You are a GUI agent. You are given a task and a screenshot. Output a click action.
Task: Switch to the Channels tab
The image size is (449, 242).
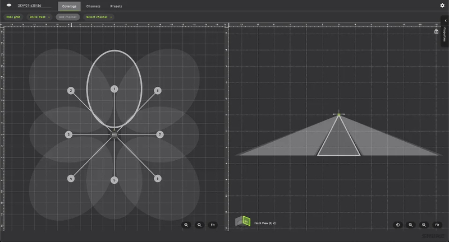[93, 6]
